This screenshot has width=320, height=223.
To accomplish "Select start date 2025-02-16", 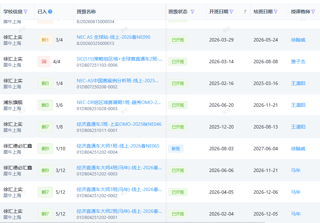I will pyautogui.click(x=222, y=84).
